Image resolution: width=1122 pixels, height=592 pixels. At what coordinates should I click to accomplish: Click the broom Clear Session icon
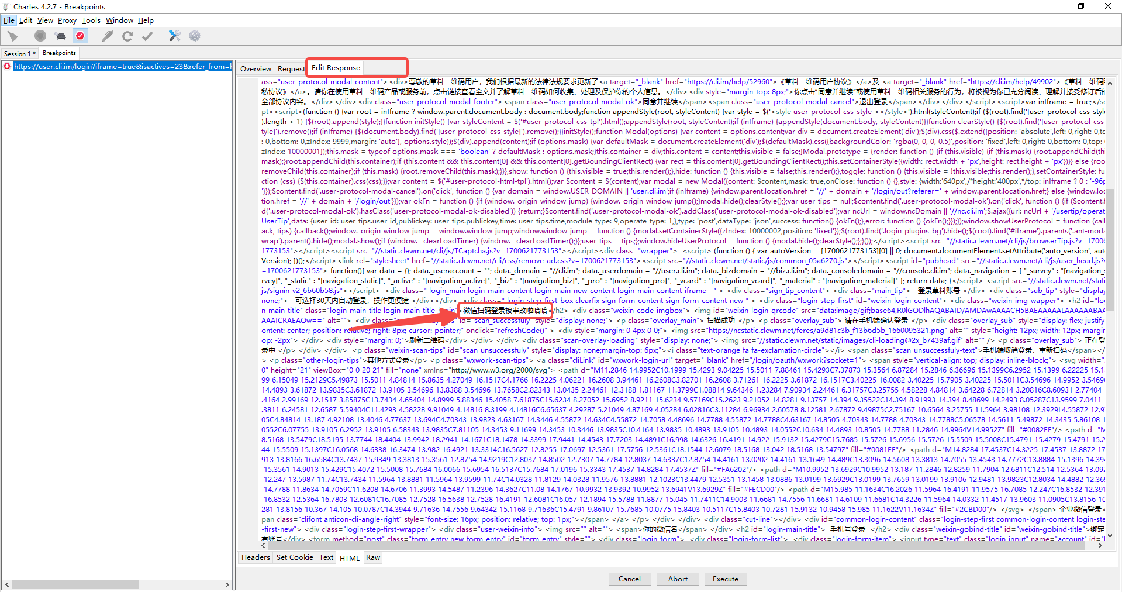pyautogui.click(x=12, y=36)
